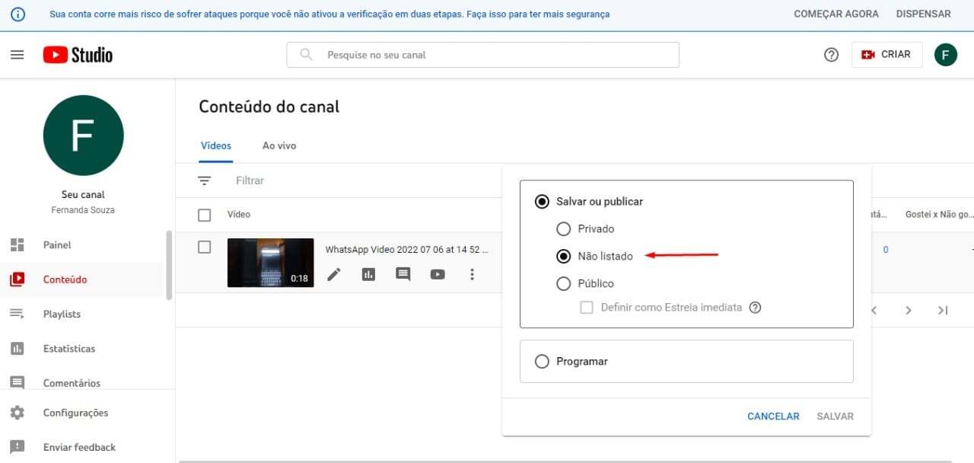
Task: Open the hamburger navigation menu
Action: coord(17,55)
